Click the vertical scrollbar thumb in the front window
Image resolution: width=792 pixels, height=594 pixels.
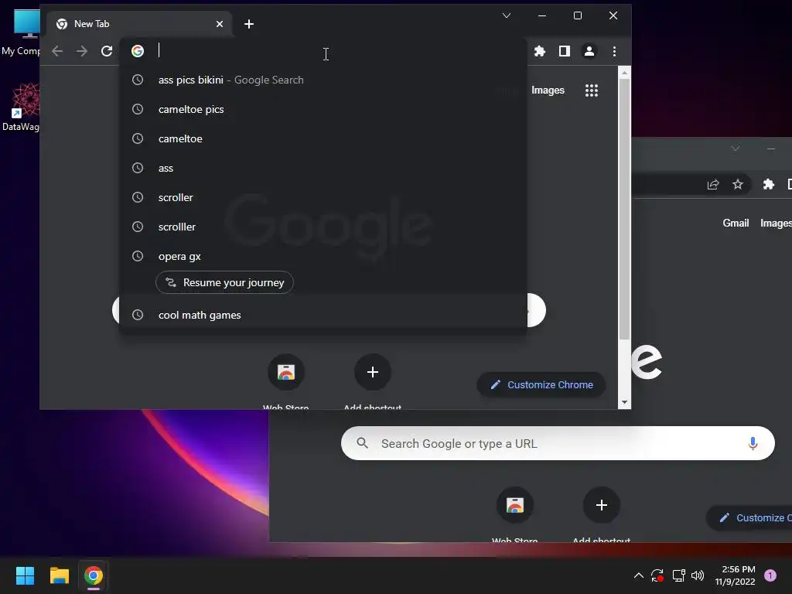click(624, 209)
